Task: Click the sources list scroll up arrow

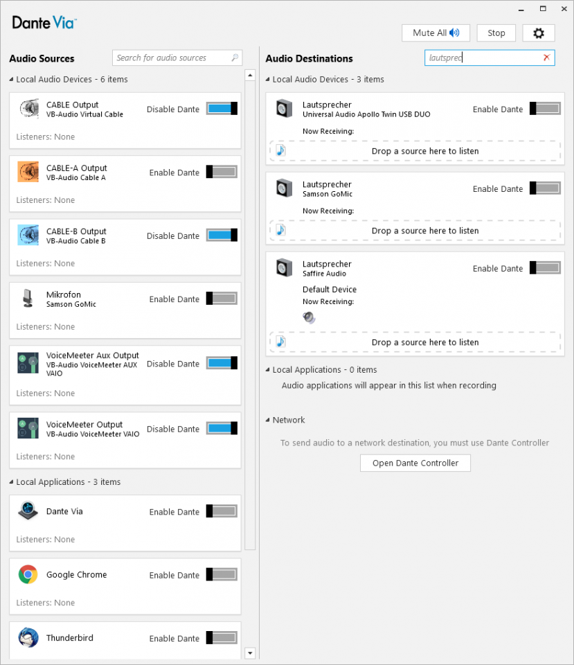Action: click(x=250, y=76)
